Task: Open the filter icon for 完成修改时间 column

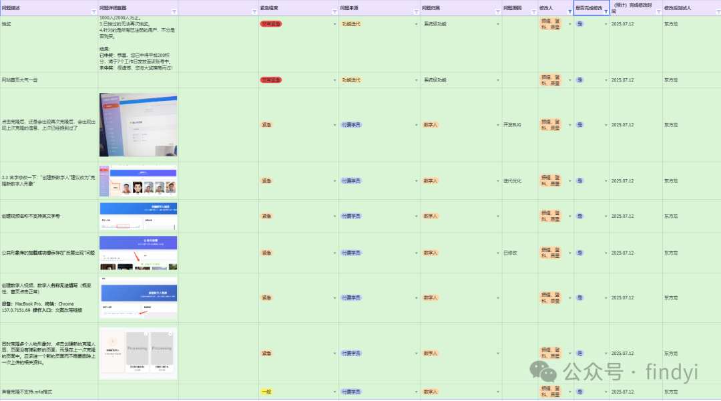Action: pyautogui.click(x=658, y=12)
